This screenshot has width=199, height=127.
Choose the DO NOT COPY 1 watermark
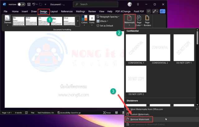(x=184, y=49)
